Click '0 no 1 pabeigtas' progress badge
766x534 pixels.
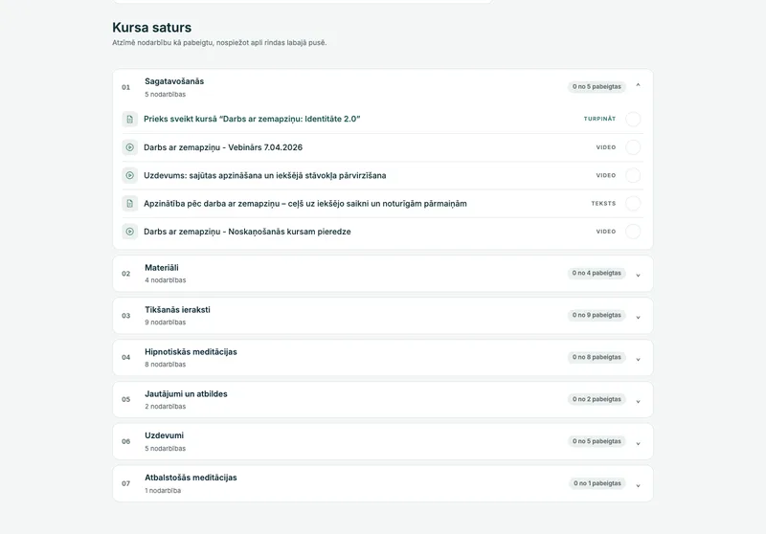click(x=597, y=483)
